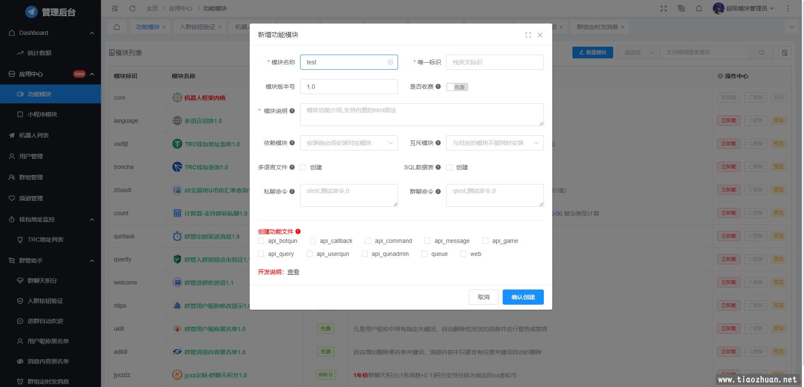Collapse the 群管助手 sidebar group

pyautogui.click(x=92, y=261)
